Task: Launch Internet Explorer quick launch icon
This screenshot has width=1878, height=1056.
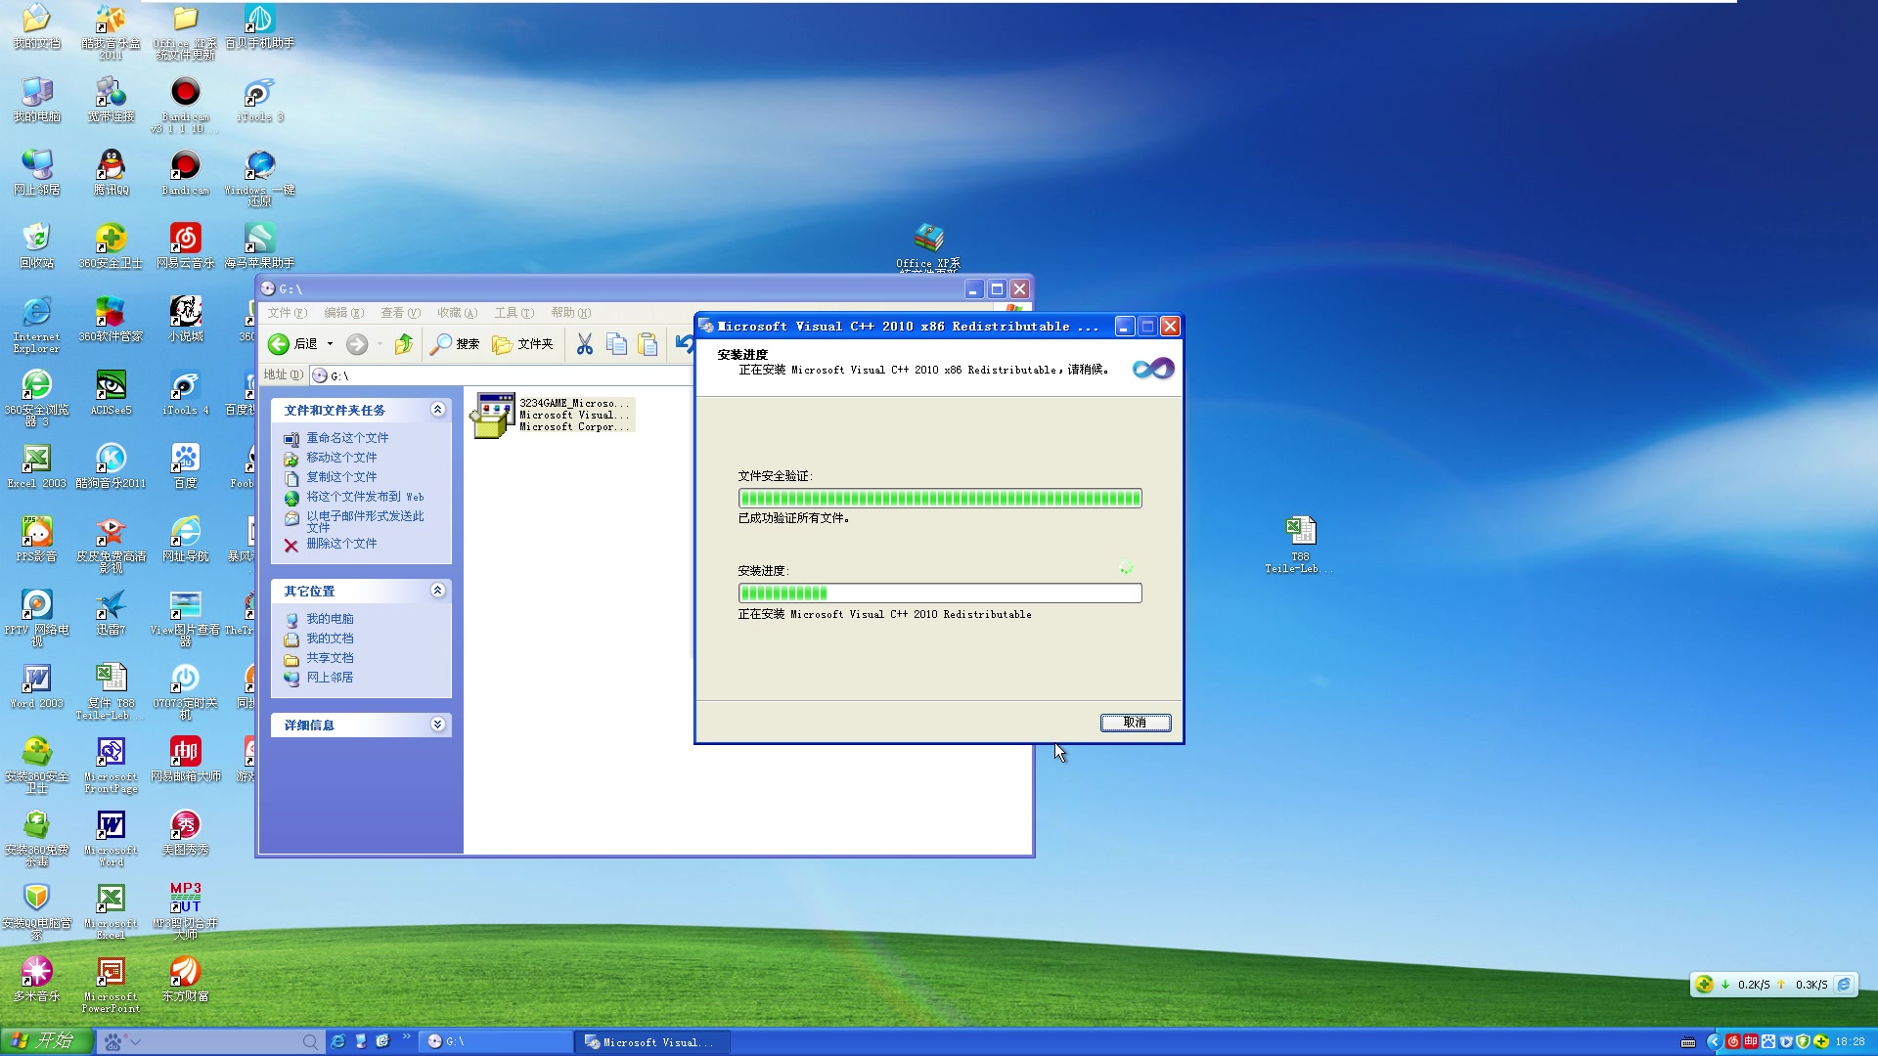Action: [337, 1042]
